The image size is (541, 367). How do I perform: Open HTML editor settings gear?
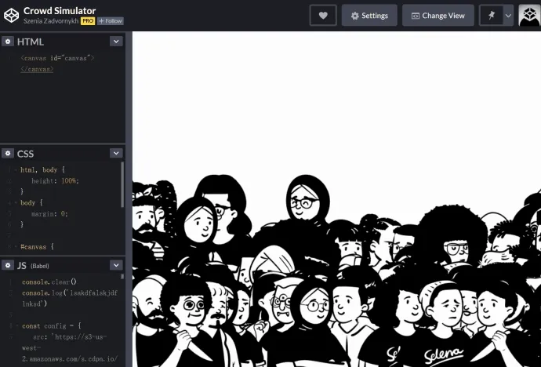(8, 42)
